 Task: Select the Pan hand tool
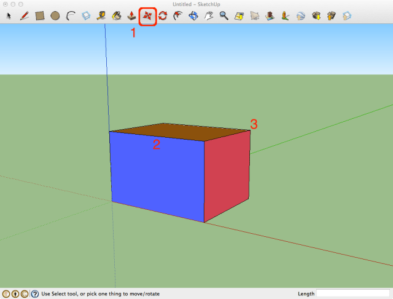(209, 16)
